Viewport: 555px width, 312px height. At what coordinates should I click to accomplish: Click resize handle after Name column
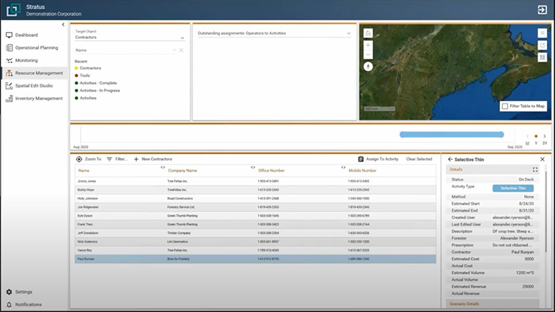163,167
